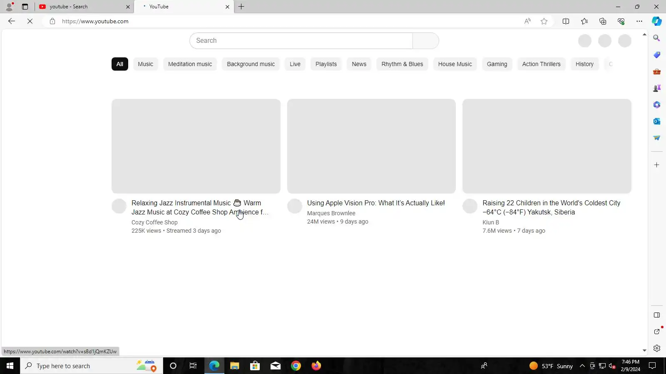Visit the Cozy Coffee Shop channel
Viewport: 666px width, 374px height.
[x=154, y=222]
